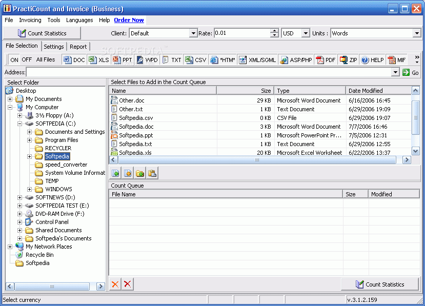This screenshot has width=425, height=306.
Task: Select the DOC file type filter
Action: [74, 60]
